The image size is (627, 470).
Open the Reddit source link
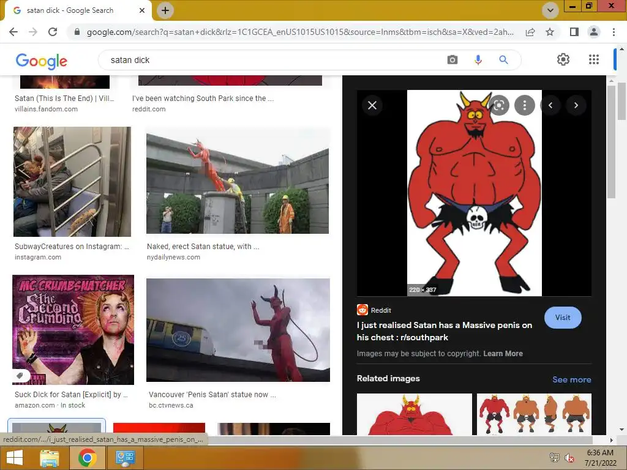click(374, 310)
